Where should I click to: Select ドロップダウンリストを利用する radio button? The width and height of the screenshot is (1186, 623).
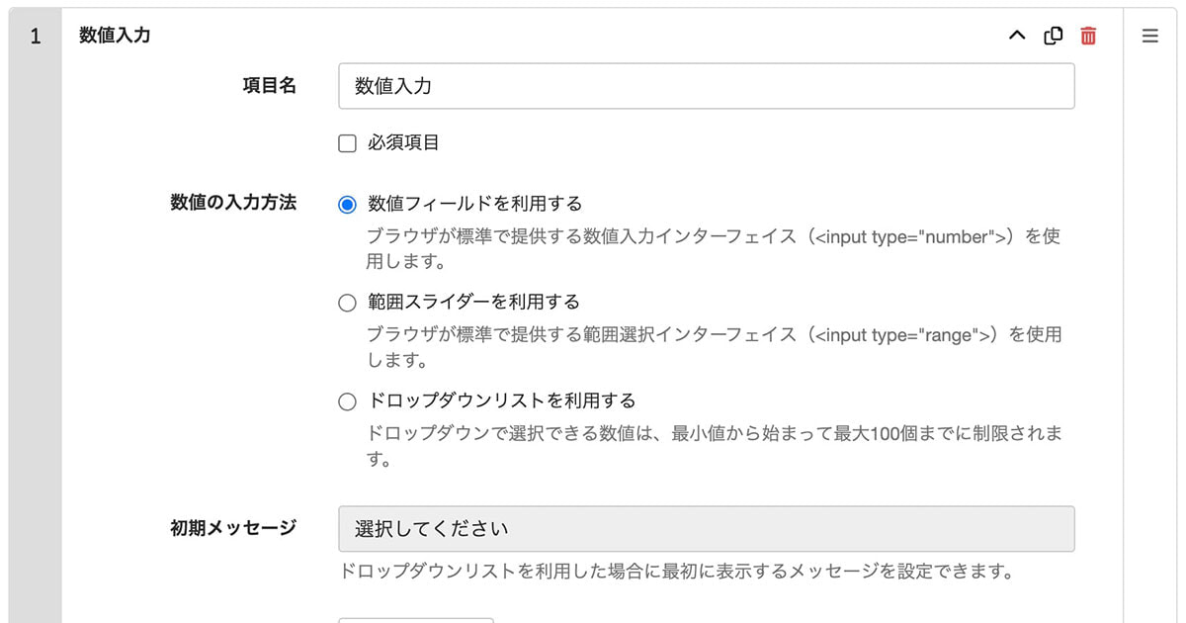(347, 401)
